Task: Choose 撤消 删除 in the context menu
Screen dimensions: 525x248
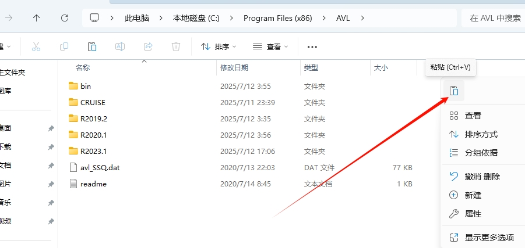Action: click(484, 177)
